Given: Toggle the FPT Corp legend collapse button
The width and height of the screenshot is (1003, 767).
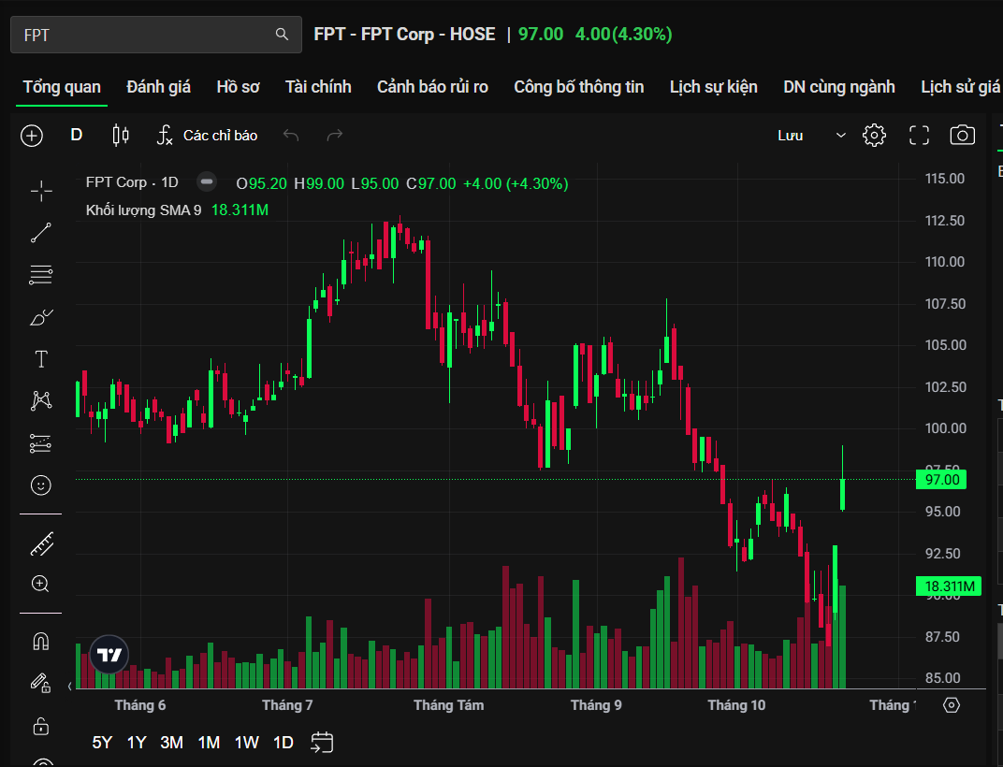Looking at the screenshot, I should [208, 182].
